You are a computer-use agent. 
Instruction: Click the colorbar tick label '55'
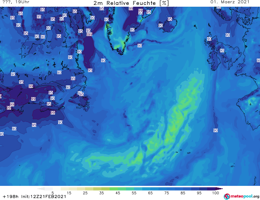(134, 193)
